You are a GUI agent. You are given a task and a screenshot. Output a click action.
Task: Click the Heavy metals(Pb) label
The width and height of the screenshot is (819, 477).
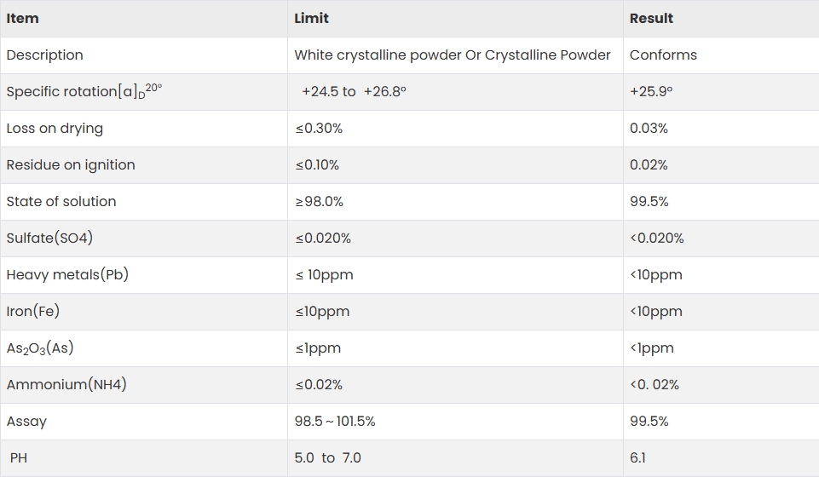(x=67, y=274)
